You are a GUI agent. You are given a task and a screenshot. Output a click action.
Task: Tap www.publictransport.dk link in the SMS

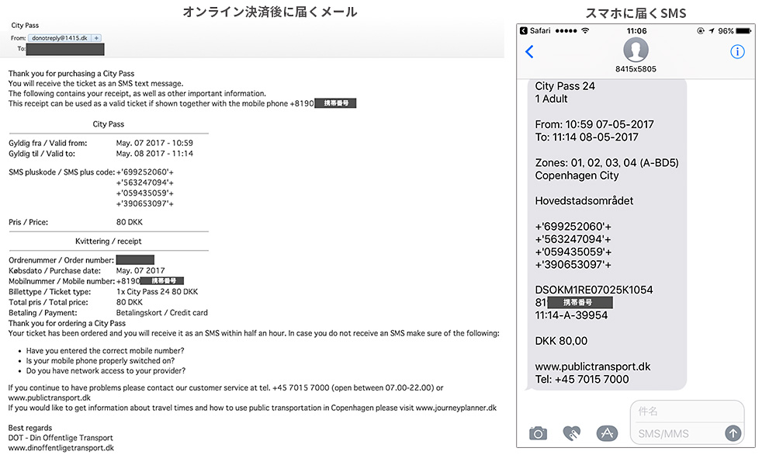pyautogui.click(x=593, y=366)
